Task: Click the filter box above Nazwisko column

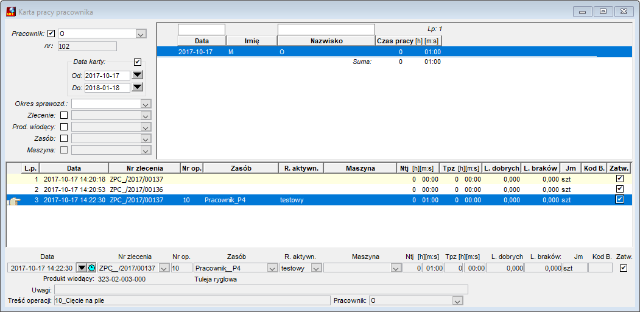Action: pyautogui.click(x=326, y=29)
